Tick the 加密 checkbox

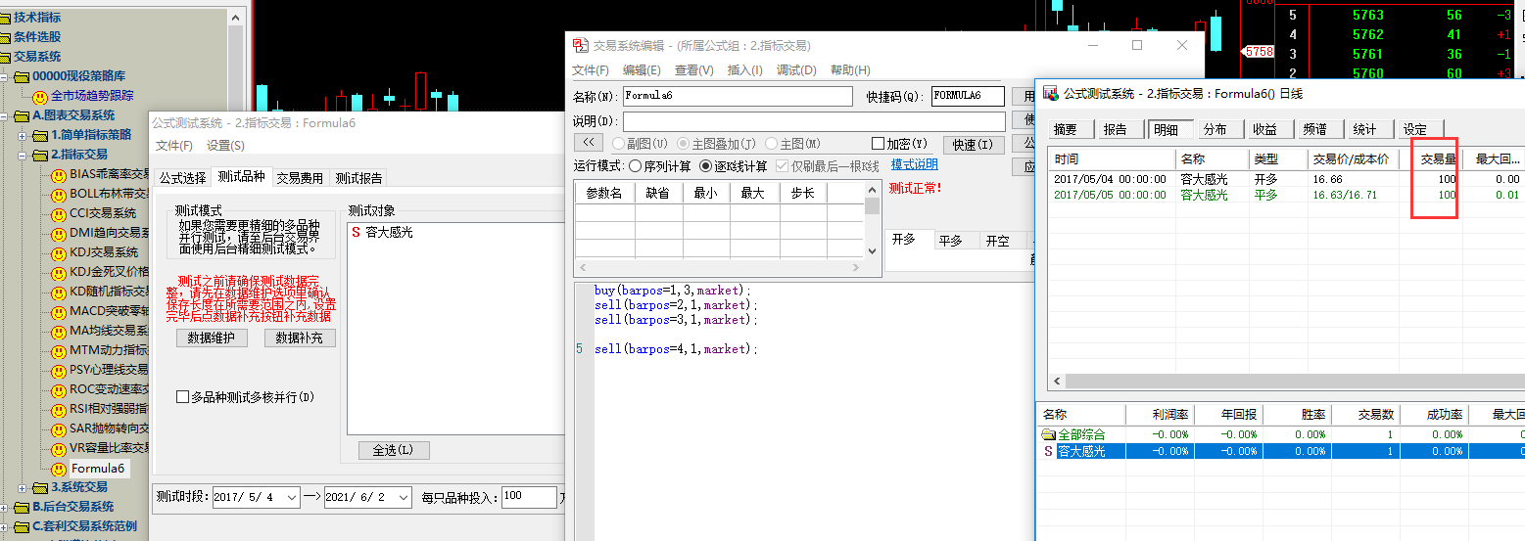(878, 144)
